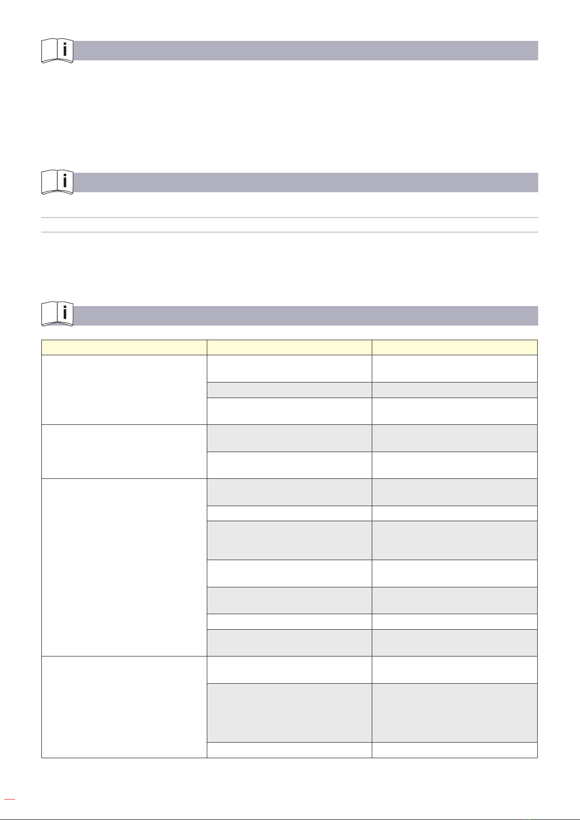Select the tallest left-column table cell
The image size is (580, 820).
[124, 567]
